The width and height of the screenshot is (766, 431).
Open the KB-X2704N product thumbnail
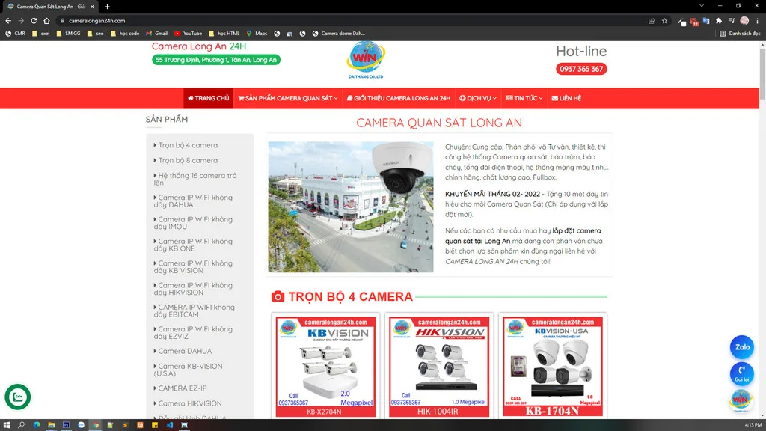coord(326,367)
